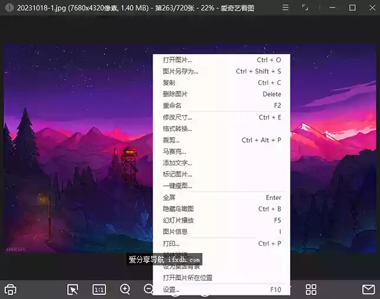Select 标记图片... menu entry
This screenshot has width=380, height=299.
click(x=221, y=174)
